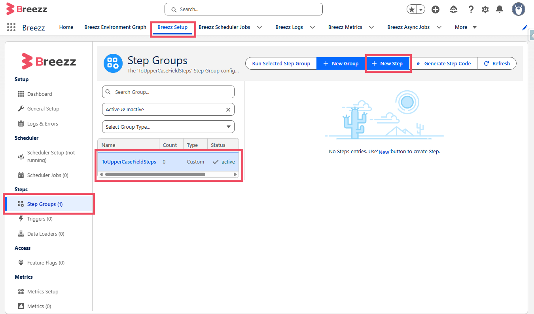The image size is (534, 314).
Task: Open the Breezz Logs tab
Action: [x=289, y=27]
